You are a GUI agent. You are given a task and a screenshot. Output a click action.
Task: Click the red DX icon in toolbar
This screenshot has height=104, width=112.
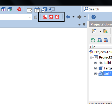pos(19,9)
